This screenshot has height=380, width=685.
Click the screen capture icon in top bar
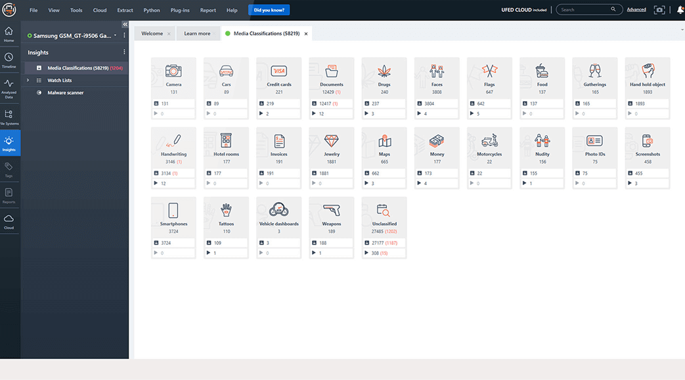point(659,10)
